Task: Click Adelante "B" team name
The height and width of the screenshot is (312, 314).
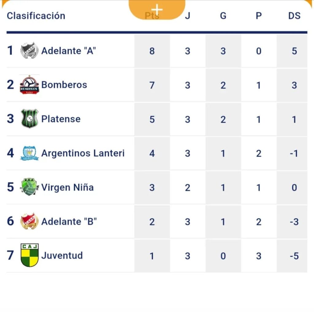Action: pyautogui.click(x=69, y=221)
